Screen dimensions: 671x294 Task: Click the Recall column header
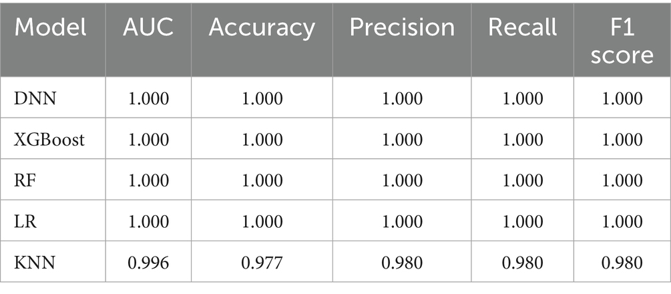click(x=523, y=27)
